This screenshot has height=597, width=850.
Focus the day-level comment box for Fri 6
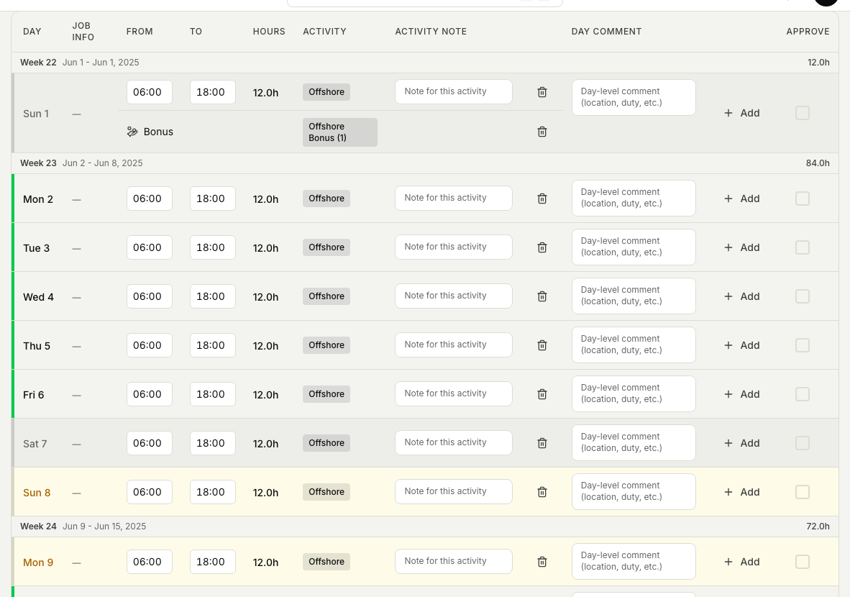click(634, 393)
